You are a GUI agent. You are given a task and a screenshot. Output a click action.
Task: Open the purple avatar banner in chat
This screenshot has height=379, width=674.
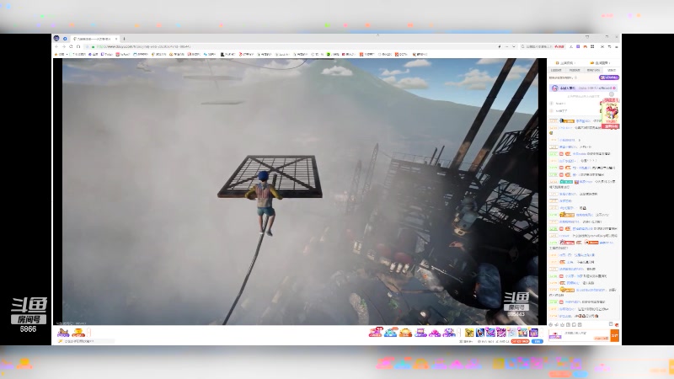(584, 88)
